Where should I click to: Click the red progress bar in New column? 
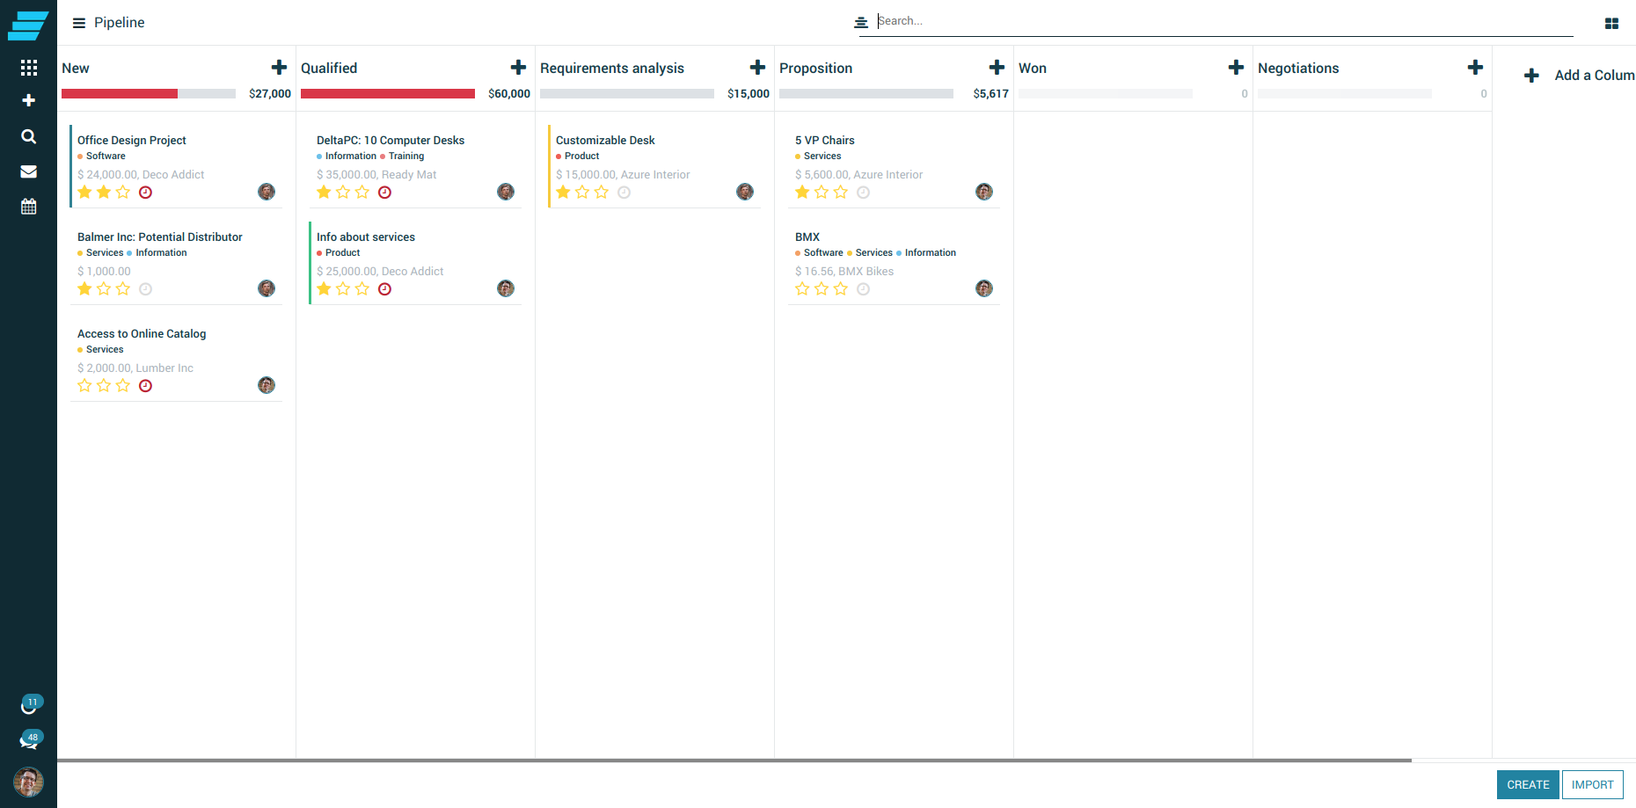coord(120,94)
